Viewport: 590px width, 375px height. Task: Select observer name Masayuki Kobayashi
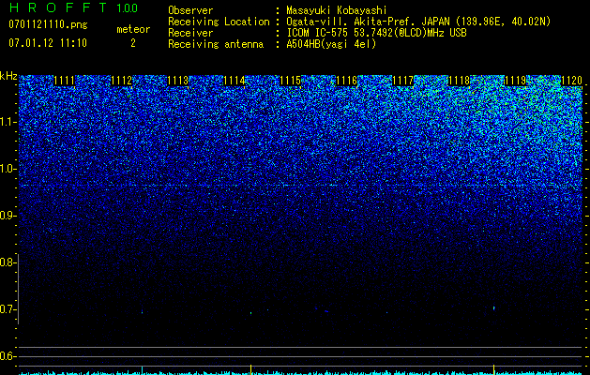(x=337, y=10)
